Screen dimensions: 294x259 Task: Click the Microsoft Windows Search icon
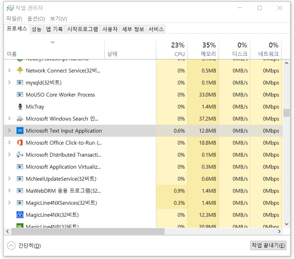tap(20, 119)
